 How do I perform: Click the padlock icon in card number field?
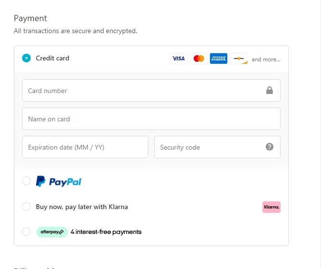click(270, 90)
